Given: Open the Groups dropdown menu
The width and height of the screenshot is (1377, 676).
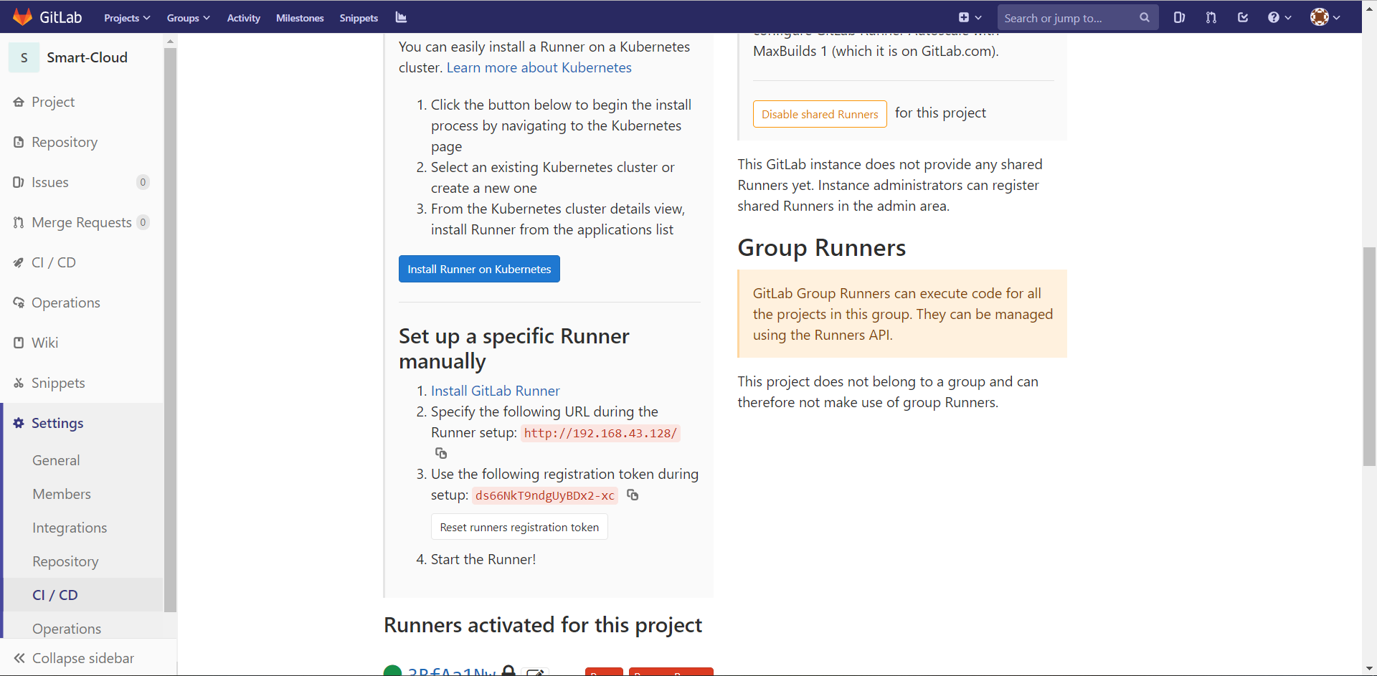Looking at the screenshot, I should coord(188,18).
